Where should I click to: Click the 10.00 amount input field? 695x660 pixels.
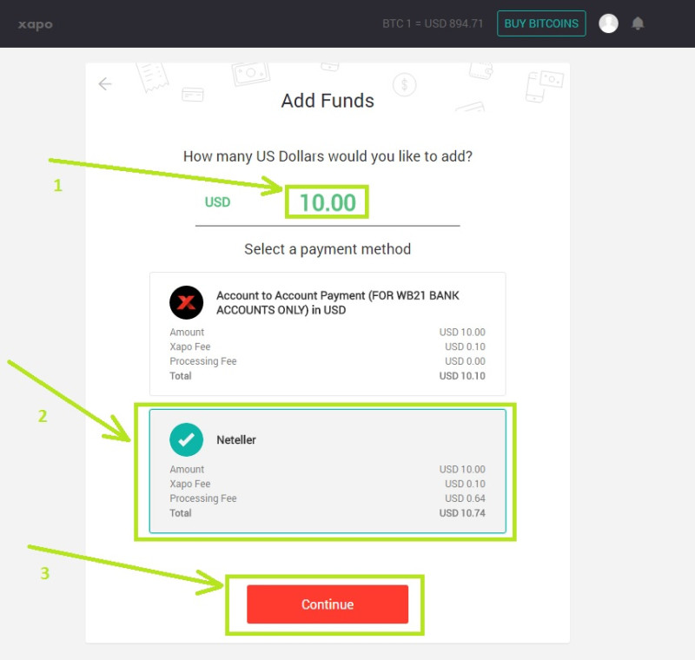click(328, 203)
